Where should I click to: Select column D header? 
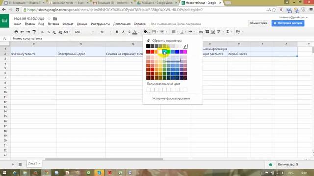[81, 44]
